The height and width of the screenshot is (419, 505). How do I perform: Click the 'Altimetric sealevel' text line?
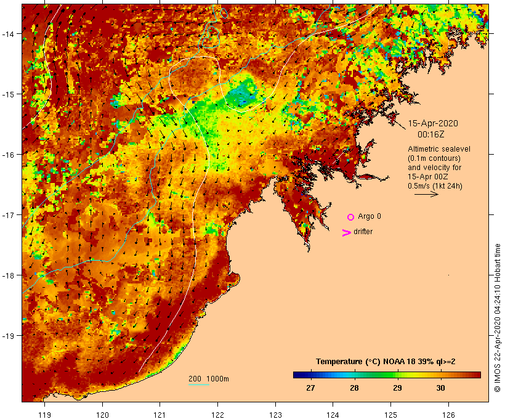click(439, 149)
